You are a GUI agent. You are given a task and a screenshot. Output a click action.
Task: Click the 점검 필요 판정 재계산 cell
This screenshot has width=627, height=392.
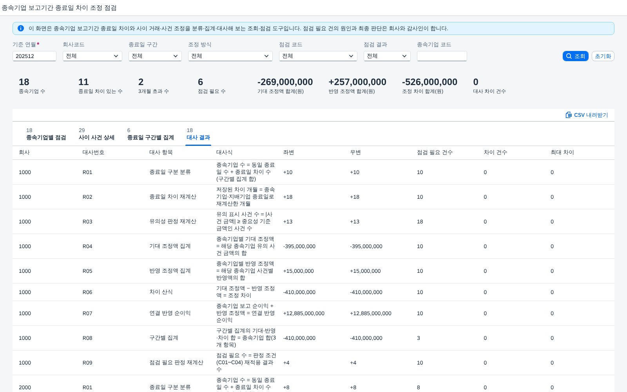click(176, 363)
